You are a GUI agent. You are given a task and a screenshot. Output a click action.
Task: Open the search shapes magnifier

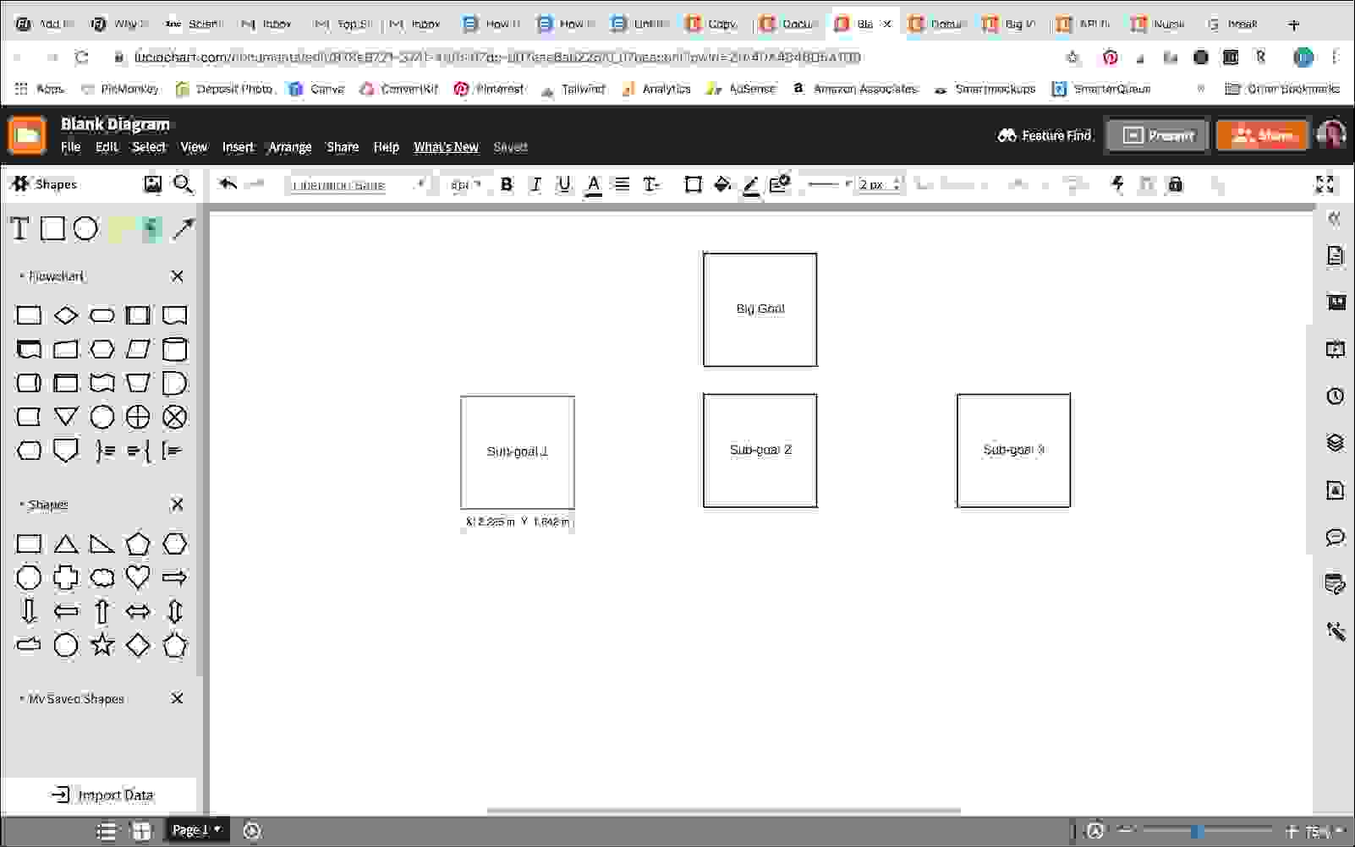(183, 184)
